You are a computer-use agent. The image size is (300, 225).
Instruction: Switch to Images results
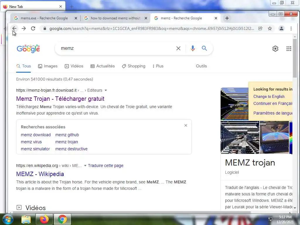48,66
